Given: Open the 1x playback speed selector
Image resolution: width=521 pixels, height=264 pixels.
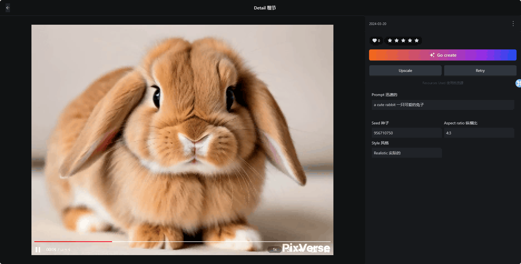Looking at the screenshot, I should click(274, 249).
